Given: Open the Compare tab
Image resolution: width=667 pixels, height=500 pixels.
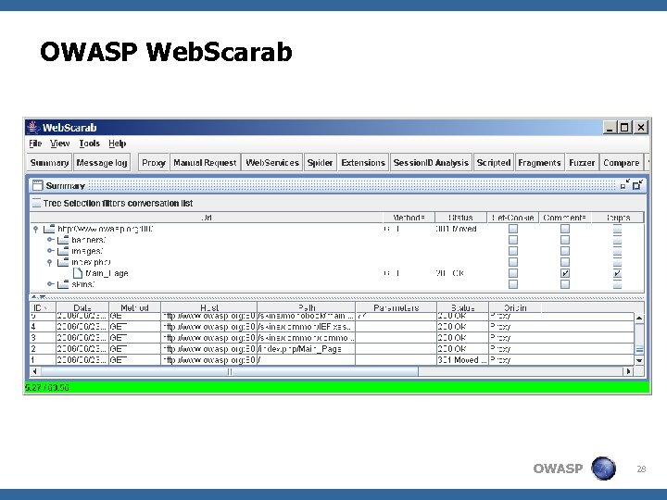Looking at the screenshot, I should point(621,163).
